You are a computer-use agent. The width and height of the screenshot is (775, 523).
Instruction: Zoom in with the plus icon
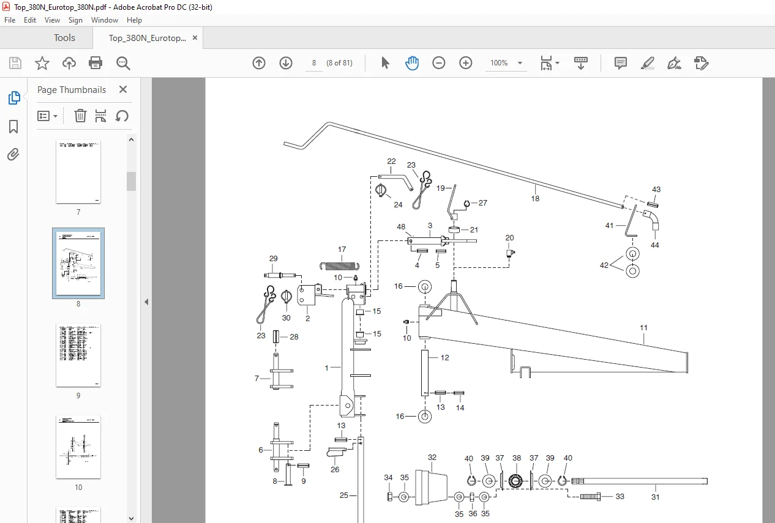466,63
